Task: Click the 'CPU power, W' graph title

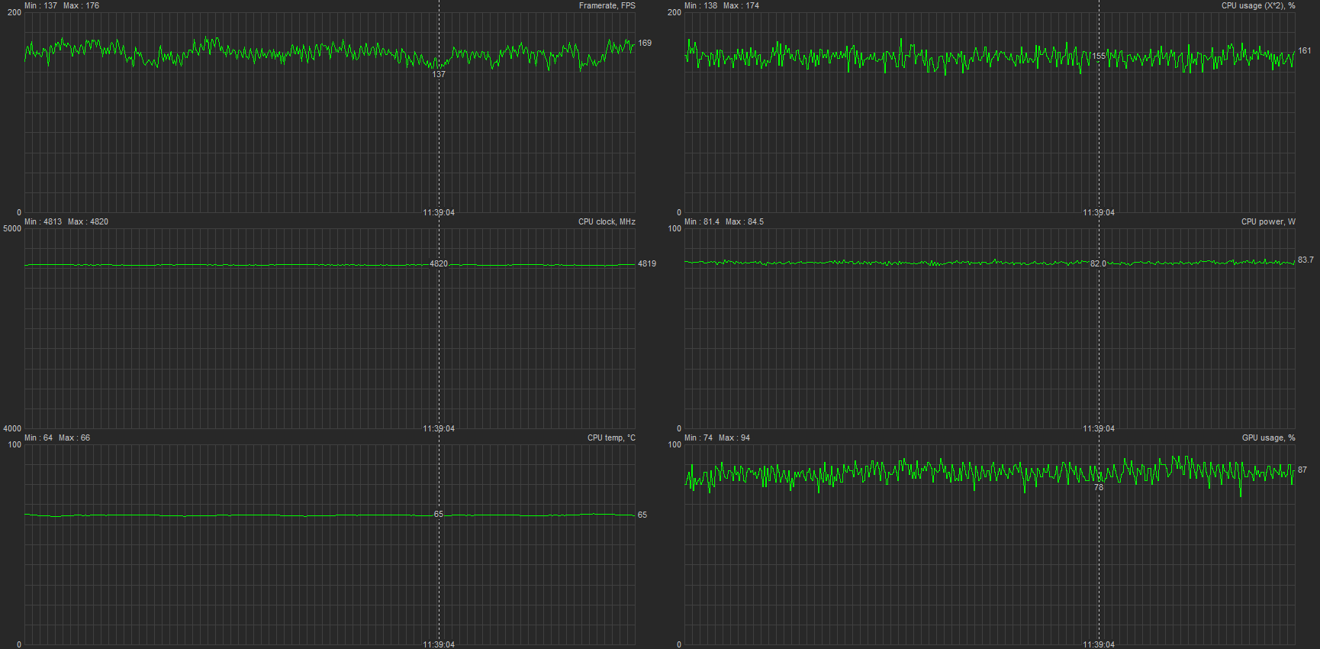Action: click(x=1268, y=222)
